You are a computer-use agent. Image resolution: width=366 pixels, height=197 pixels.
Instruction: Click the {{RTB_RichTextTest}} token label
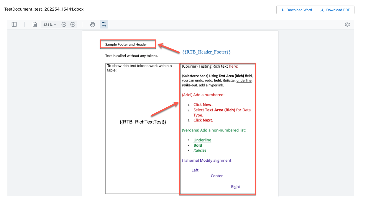point(143,121)
